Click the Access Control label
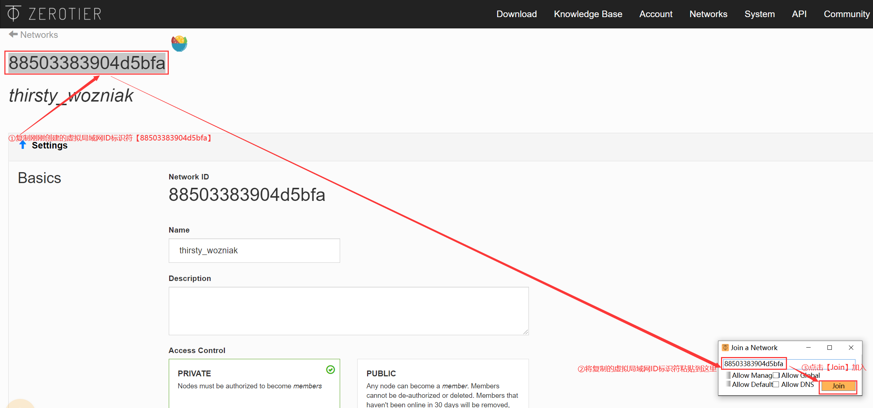 click(197, 350)
